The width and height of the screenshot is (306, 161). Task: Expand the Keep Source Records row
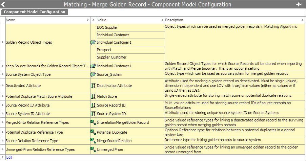pyautogui.click(x=2, y=66)
